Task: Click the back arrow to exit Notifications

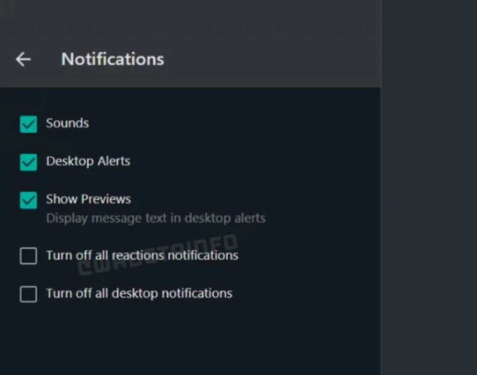Action: coord(23,59)
